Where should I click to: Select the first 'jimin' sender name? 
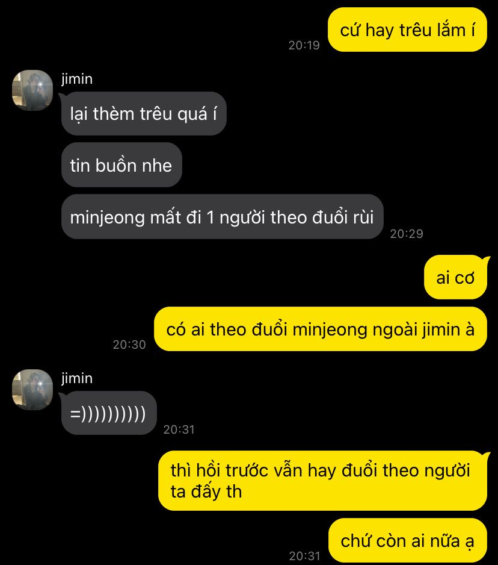pos(77,78)
